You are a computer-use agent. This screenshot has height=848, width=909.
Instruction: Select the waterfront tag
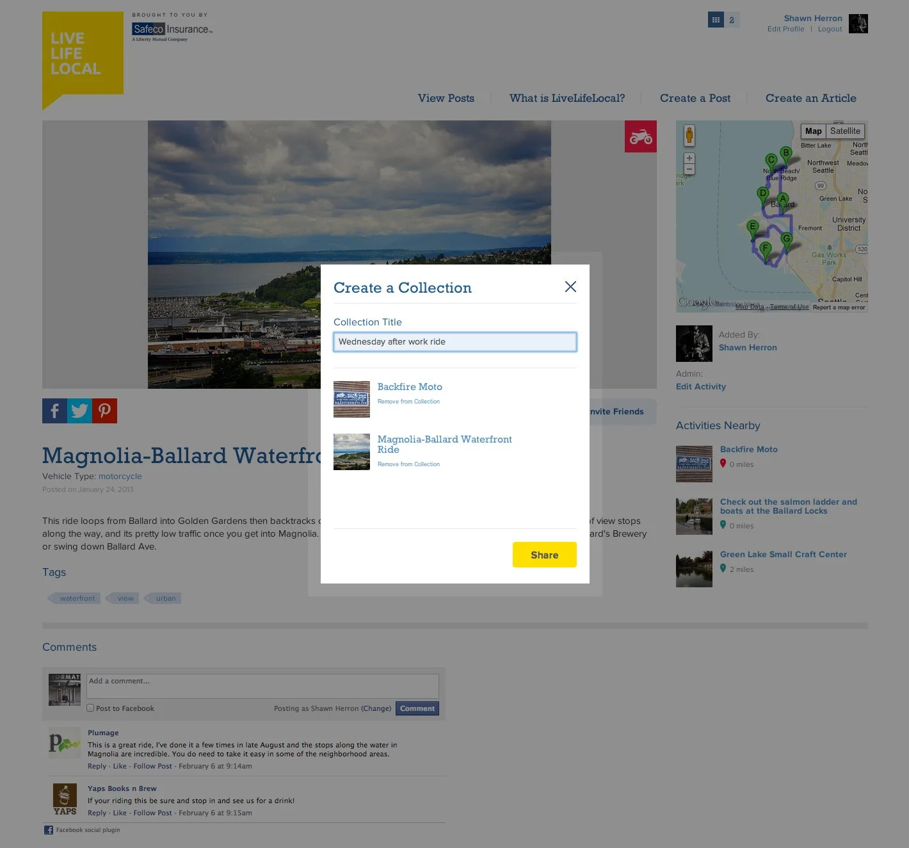76,598
